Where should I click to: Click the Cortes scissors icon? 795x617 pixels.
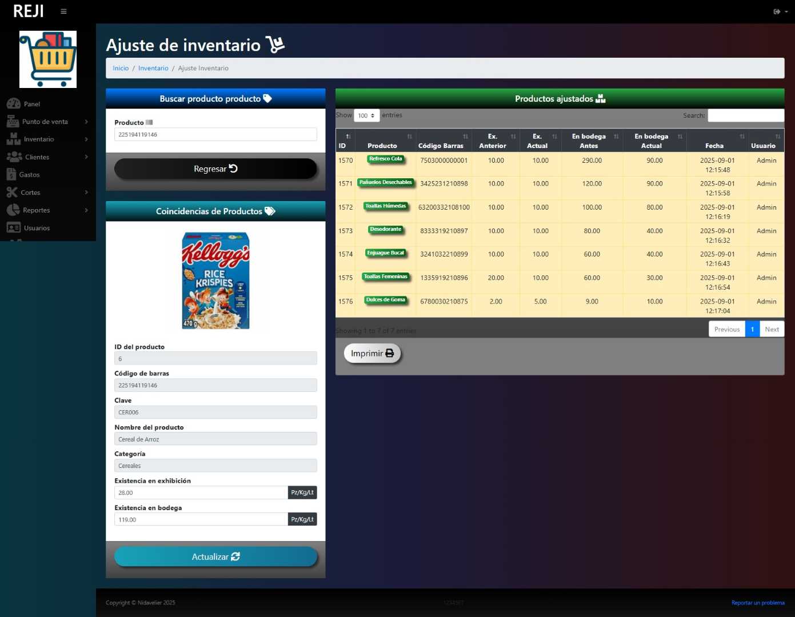tap(12, 193)
